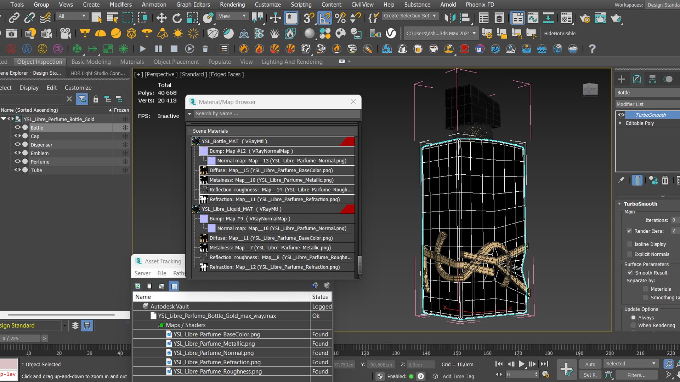680x382 pixels.
Task: Hide the Emblem object in Scene Explorer
Action: (17, 153)
